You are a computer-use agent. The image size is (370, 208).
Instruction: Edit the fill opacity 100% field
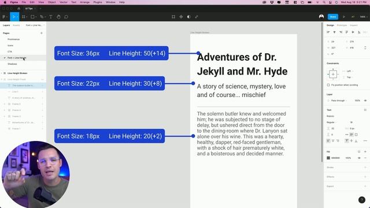348,158
